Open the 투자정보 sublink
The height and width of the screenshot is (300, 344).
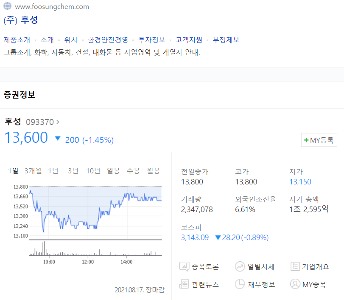coord(152,40)
